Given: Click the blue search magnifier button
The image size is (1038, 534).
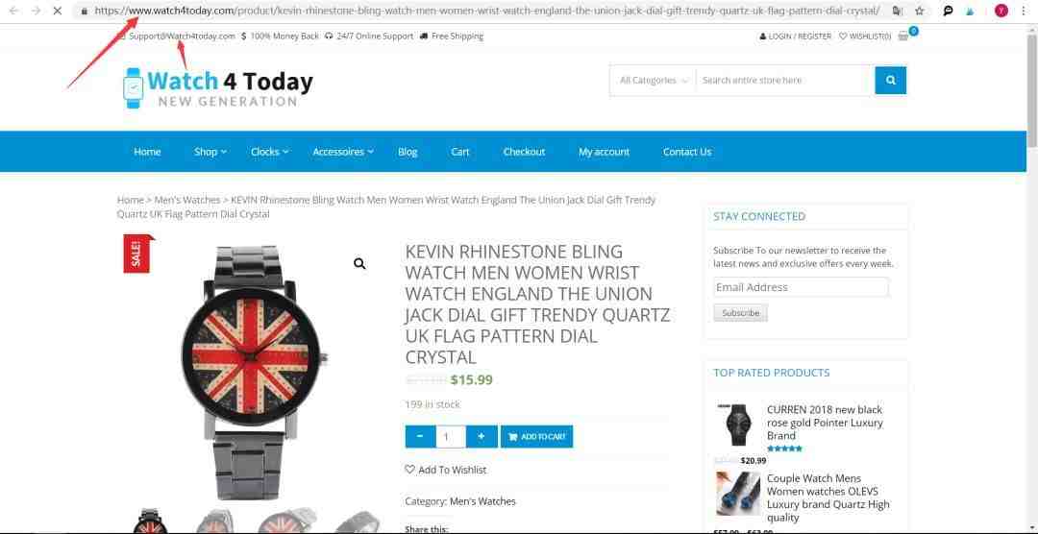Looking at the screenshot, I should [x=890, y=80].
